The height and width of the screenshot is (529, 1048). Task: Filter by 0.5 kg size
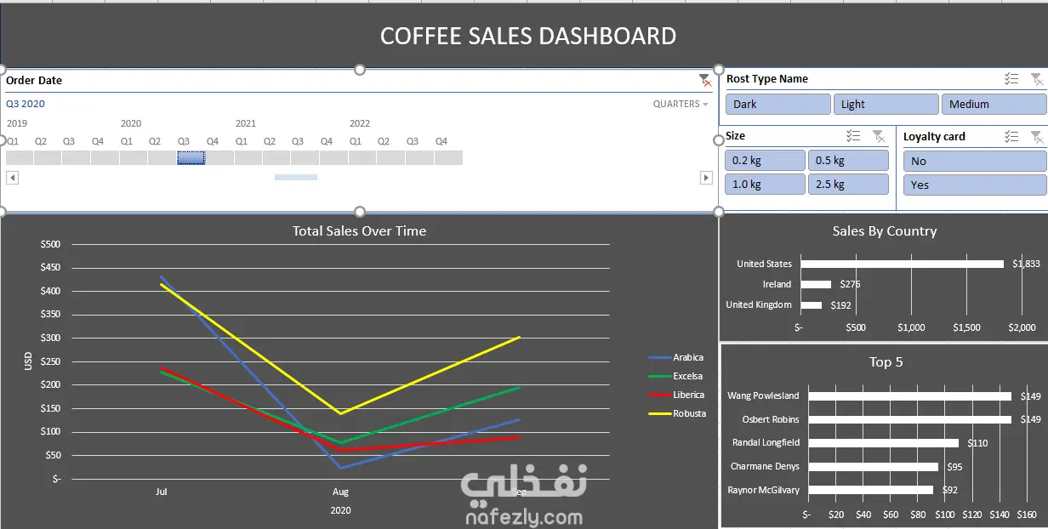848,160
